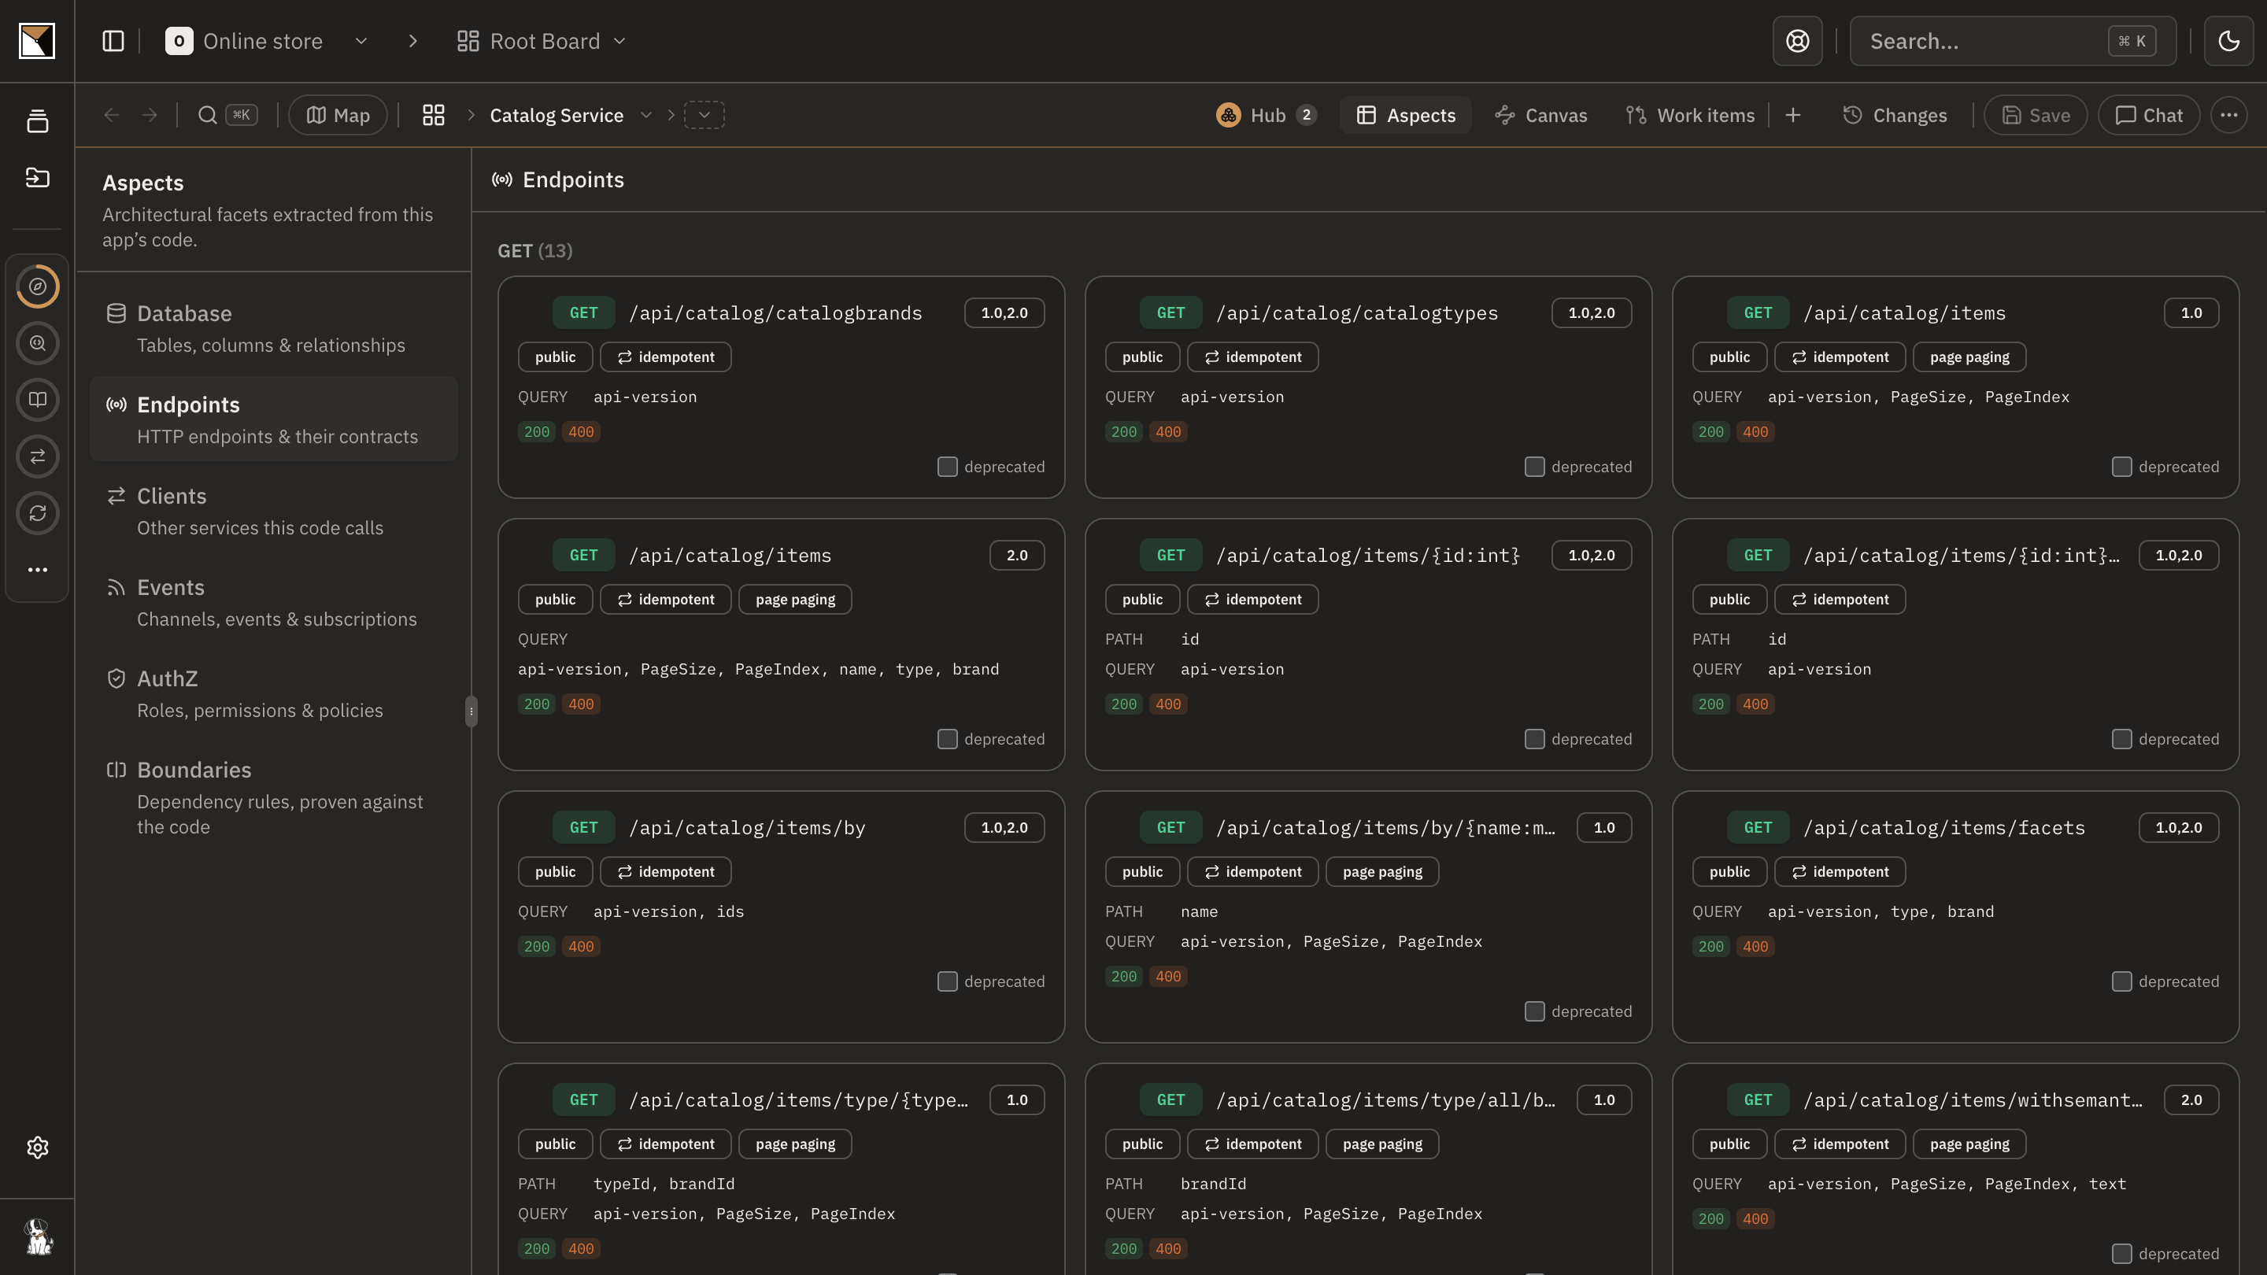Mark /api/catalog/items/by as deprecated
The height and width of the screenshot is (1275, 2267).
[947, 982]
